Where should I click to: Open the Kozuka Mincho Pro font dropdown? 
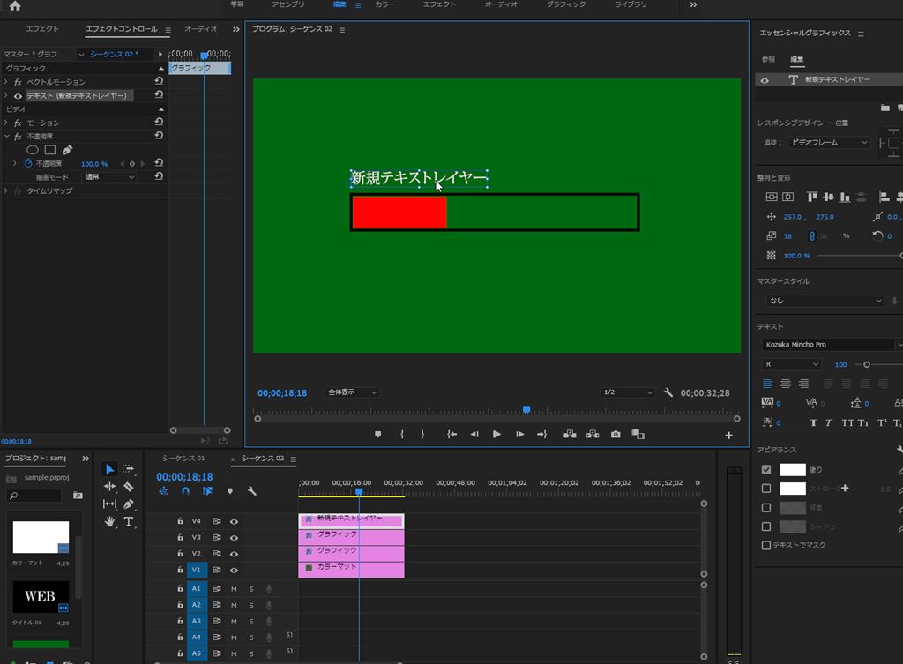point(829,345)
